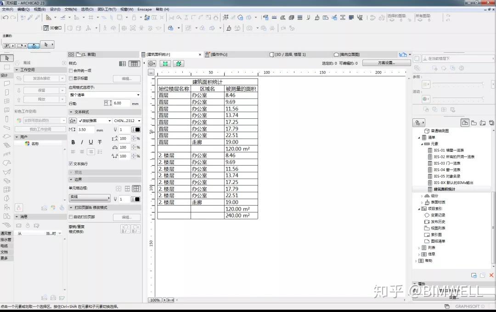Screen dimensions: 496x312
Task: Click the schedule settings gear icon
Action: (x=152, y=63)
